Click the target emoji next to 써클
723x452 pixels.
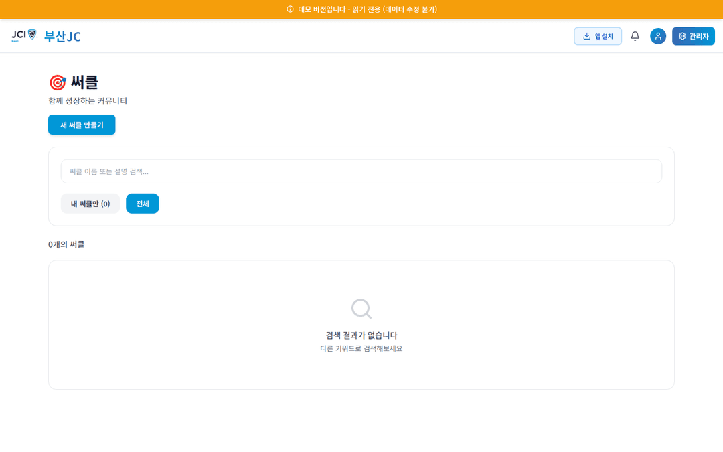(58, 82)
